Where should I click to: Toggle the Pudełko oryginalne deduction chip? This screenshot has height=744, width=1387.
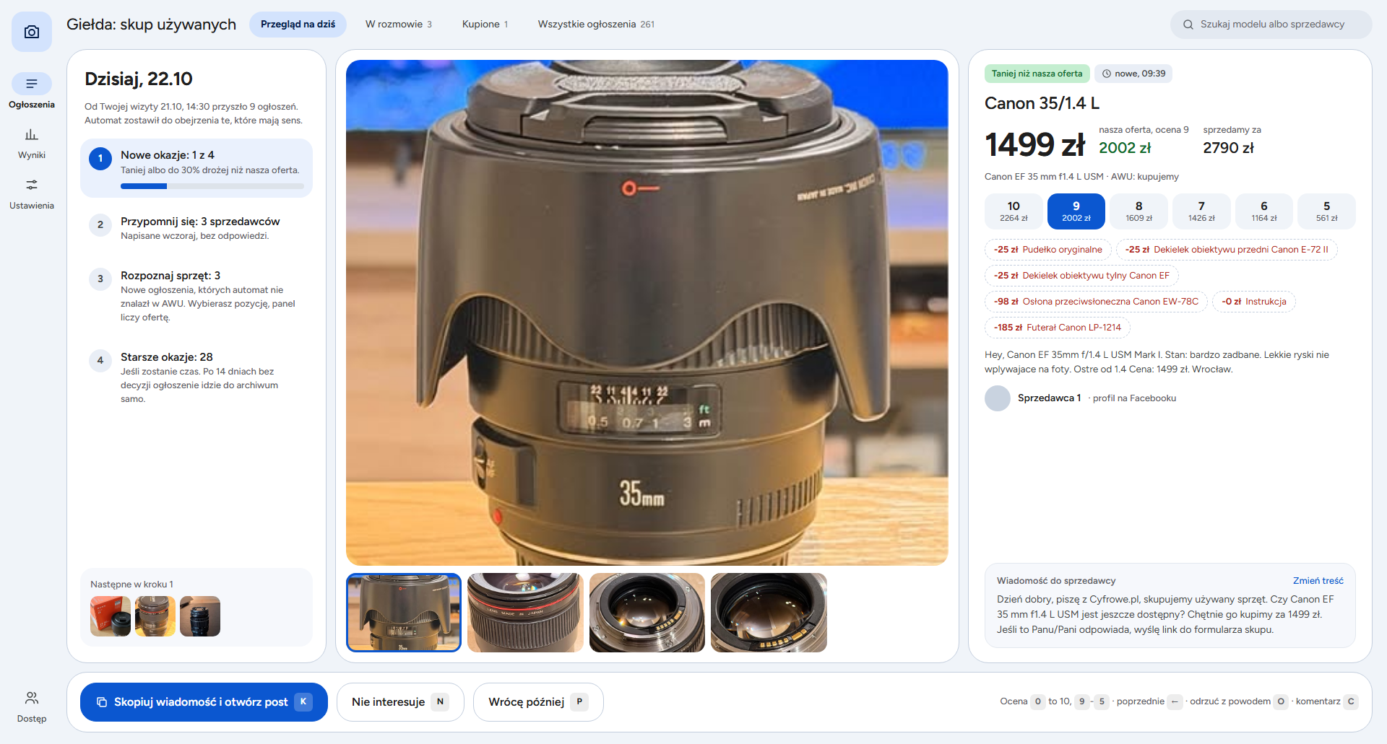(x=1048, y=250)
